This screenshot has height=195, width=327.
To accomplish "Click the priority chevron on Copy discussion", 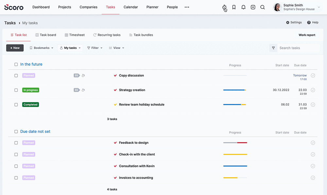I will click(x=115, y=75).
